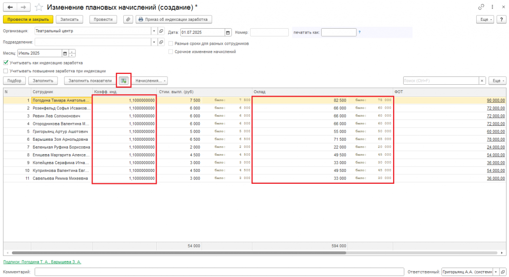Open help with the question mark button
Image resolution: width=509 pixels, height=277 pixels.
pyautogui.click(x=502, y=19)
